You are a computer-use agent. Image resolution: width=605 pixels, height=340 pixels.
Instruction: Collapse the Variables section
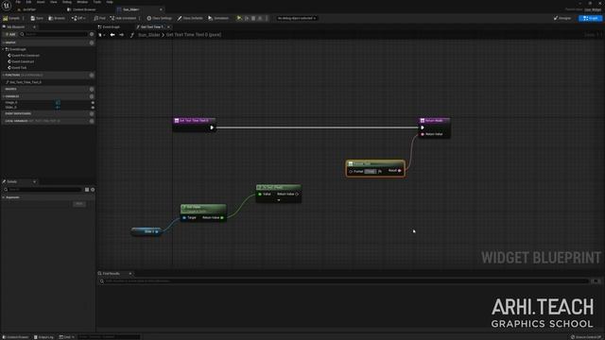click(4, 96)
